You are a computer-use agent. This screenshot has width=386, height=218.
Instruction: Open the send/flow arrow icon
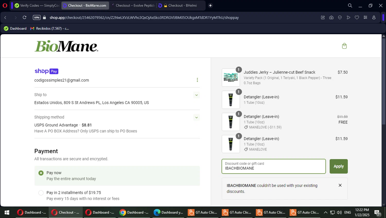pyautogui.click(x=348, y=18)
